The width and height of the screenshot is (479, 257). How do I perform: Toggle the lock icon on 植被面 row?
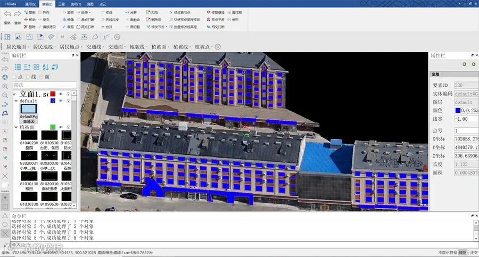[x=68, y=127]
